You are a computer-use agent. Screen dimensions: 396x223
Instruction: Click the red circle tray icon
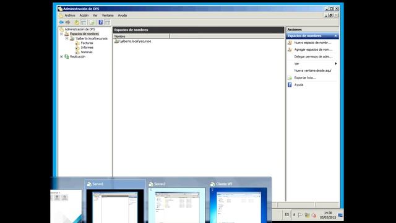click(x=314, y=215)
